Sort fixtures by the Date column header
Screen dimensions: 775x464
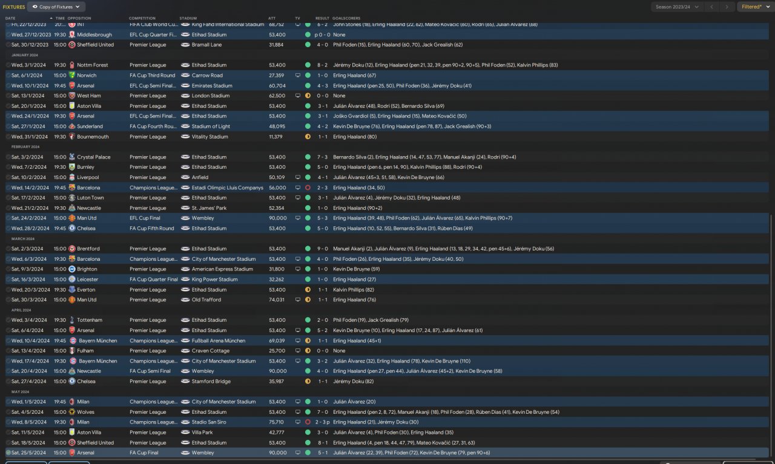(x=10, y=18)
